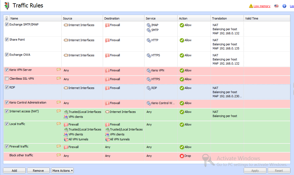Image resolution: width=294 pixels, height=175 pixels.
Task: Click the US flag language icon
Action: [x=276, y=6]
